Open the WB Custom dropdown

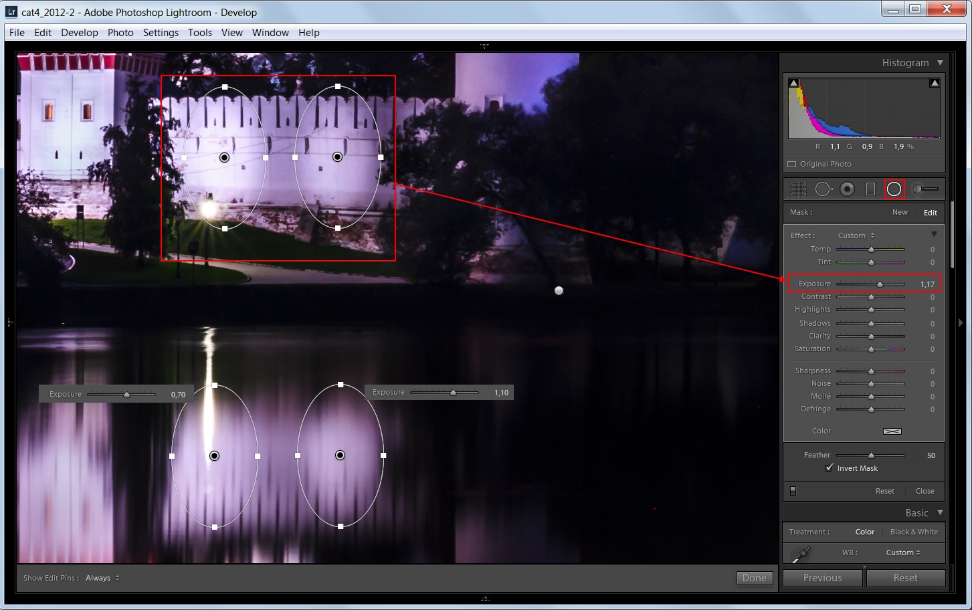coord(903,552)
